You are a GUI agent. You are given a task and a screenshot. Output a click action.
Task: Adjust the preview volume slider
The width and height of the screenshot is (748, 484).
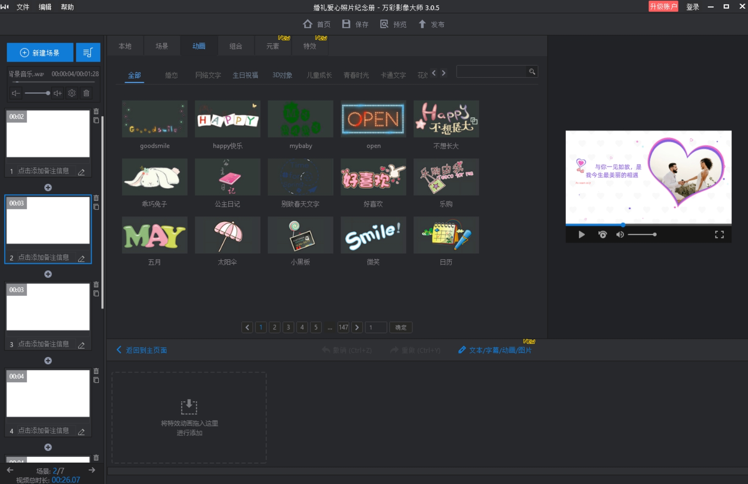[x=642, y=234]
